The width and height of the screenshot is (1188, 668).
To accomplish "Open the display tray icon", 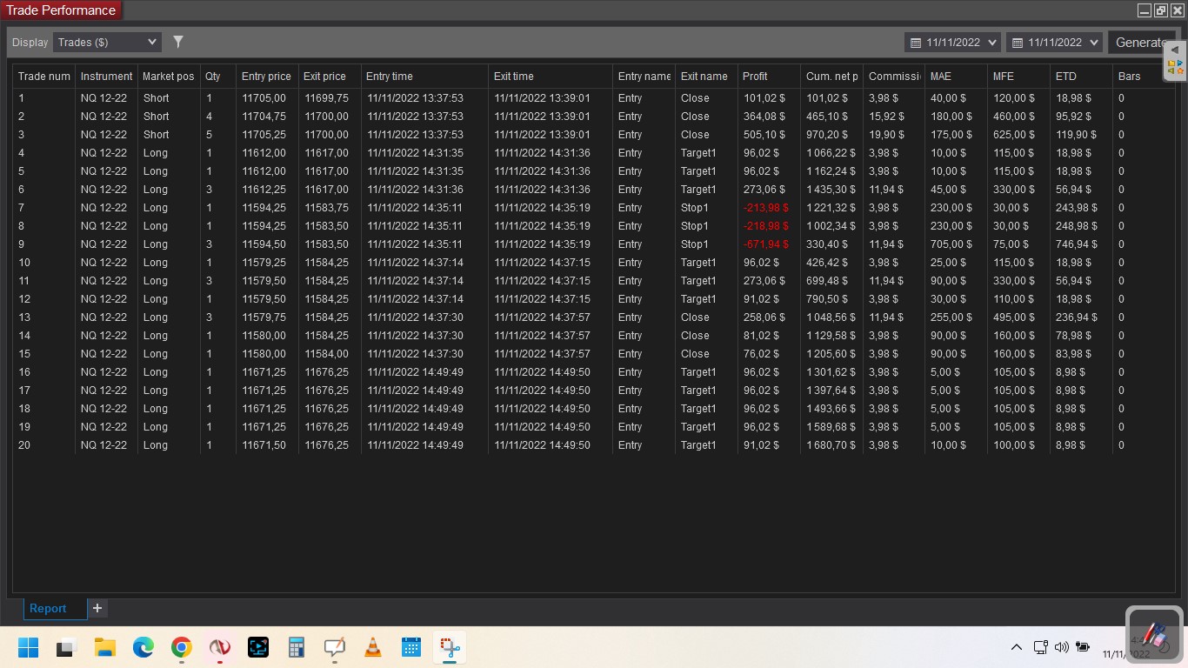I will click(1040, 647).
